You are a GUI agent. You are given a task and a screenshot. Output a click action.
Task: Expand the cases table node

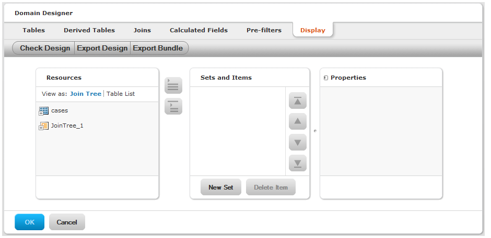(x=41, y=113)
